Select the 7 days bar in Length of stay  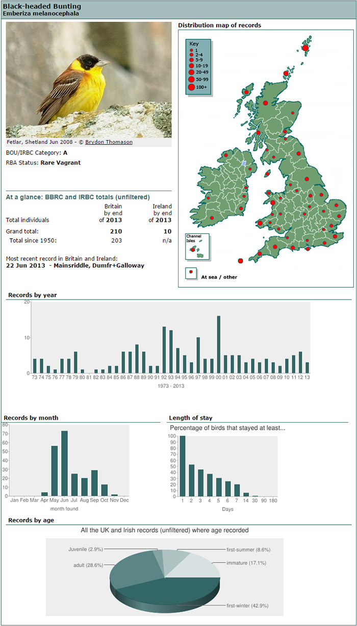(x=237, y=490)
